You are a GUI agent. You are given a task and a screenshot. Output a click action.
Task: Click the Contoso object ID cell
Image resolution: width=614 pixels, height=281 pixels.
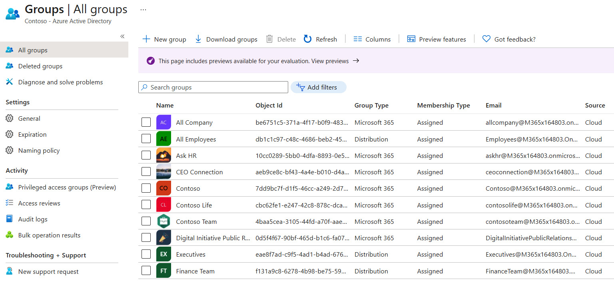(302, 189)
